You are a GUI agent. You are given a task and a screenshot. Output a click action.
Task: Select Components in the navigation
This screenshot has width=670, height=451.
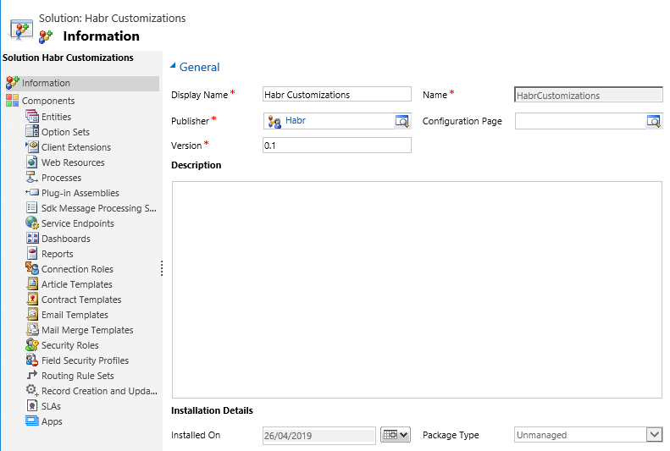pyautogui.click(x=48, y=101)
